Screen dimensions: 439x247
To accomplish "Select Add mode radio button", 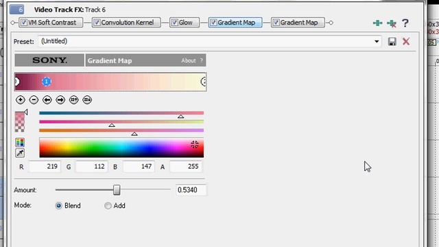I will point(108,206).
